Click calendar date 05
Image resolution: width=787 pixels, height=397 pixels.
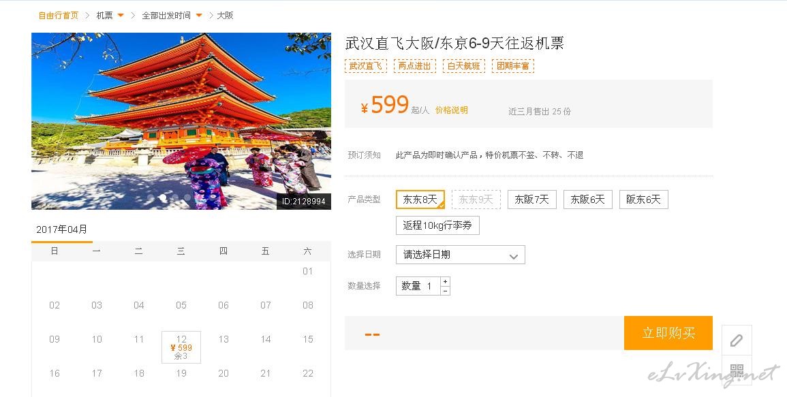[181, 305]
